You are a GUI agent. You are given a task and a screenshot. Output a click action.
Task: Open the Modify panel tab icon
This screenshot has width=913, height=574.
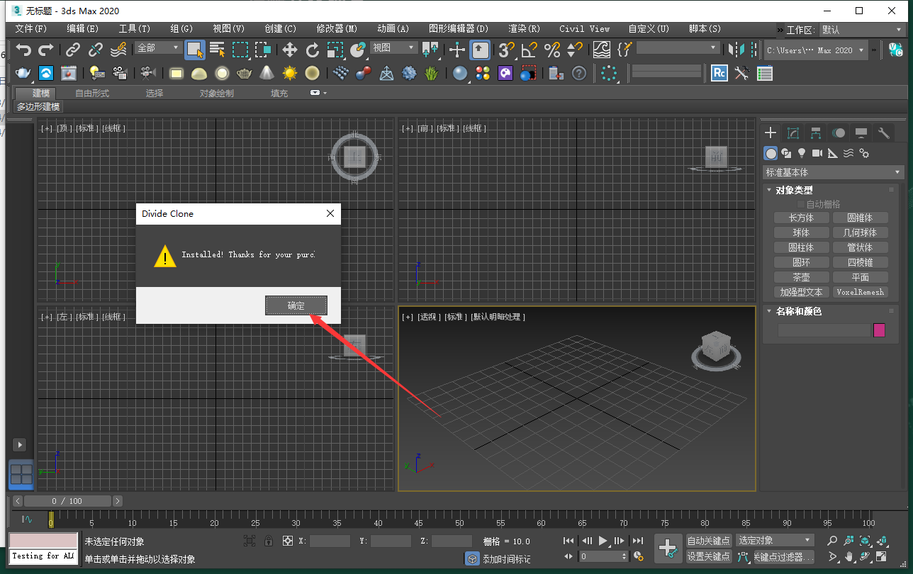793,133
